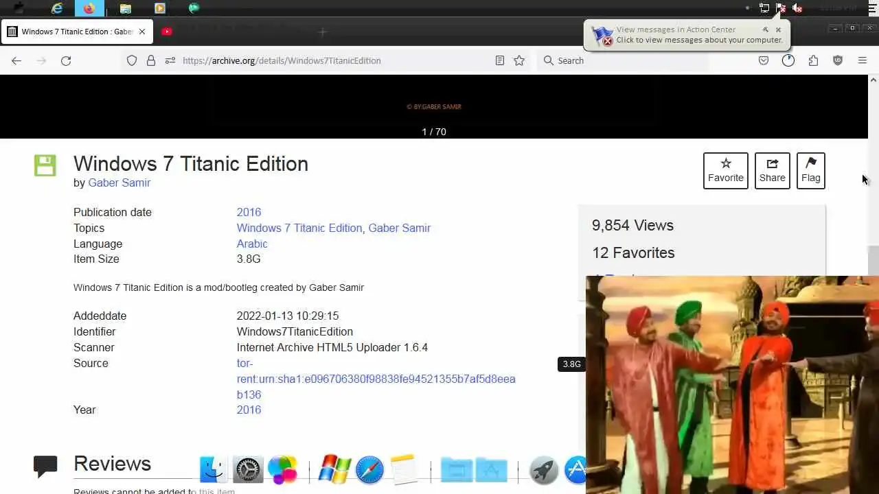Open a new tab with plus button
Image resolution: width=879 pixels, height=494 pixels.
point(323,32)
